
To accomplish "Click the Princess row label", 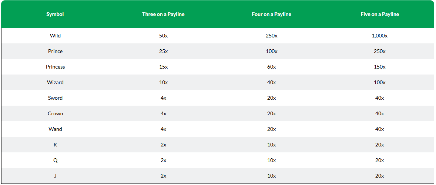I will tap(55, 67).
